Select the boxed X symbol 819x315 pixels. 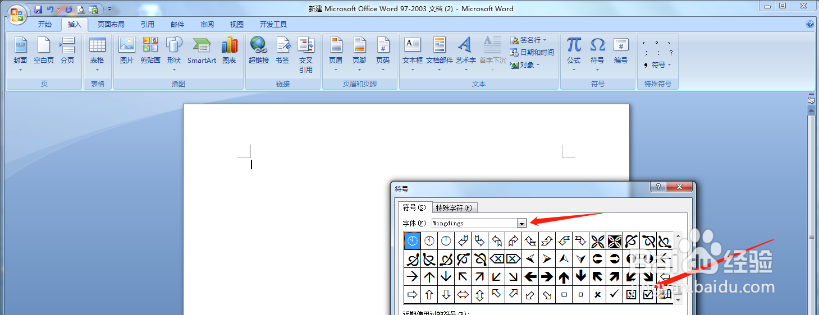632,294
